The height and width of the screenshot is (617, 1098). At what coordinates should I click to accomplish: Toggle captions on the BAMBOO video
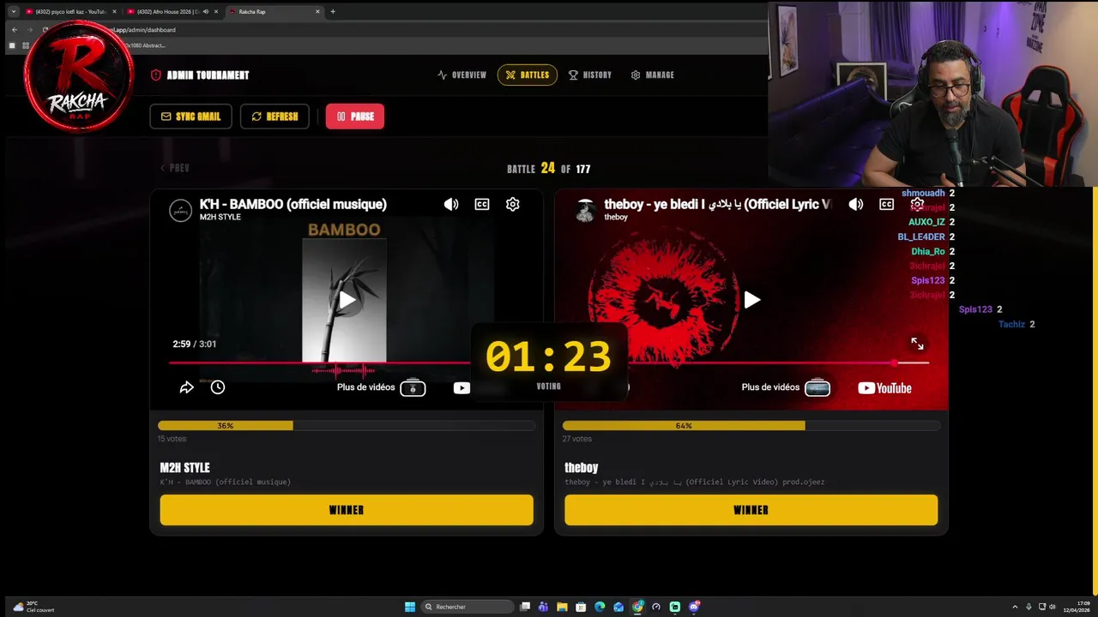pyautogui.click(x=482, y=204)
